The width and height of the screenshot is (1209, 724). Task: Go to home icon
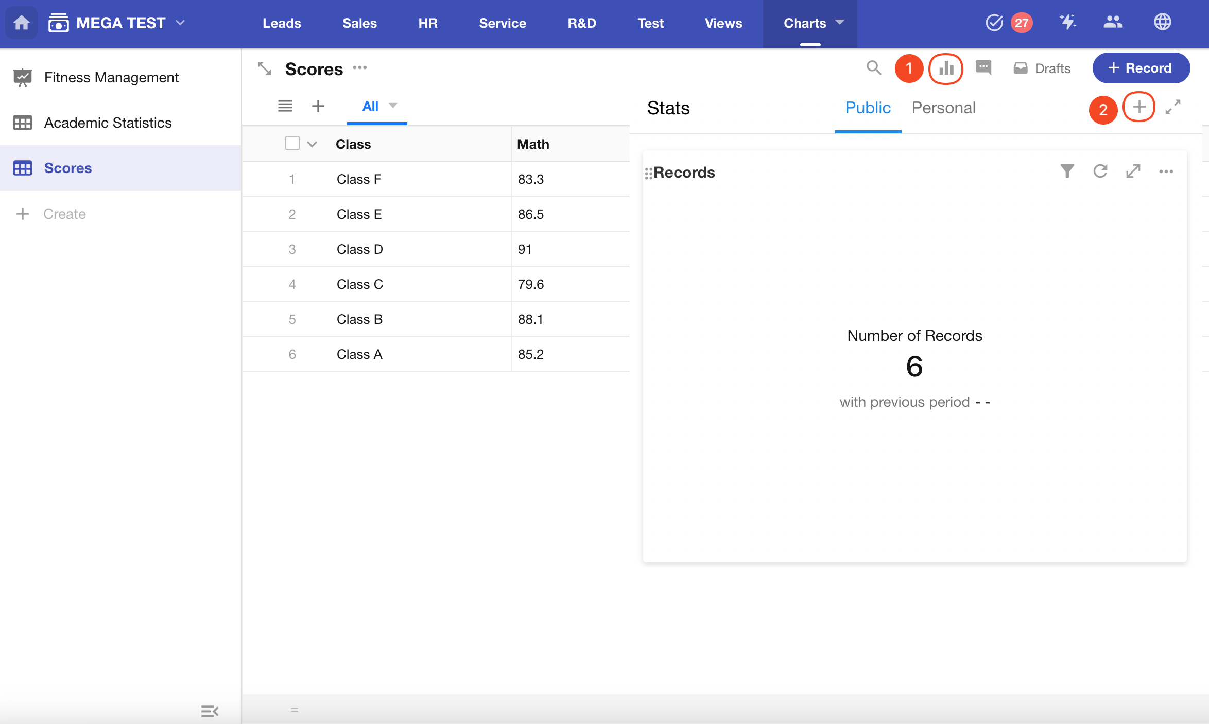(22, 23)
